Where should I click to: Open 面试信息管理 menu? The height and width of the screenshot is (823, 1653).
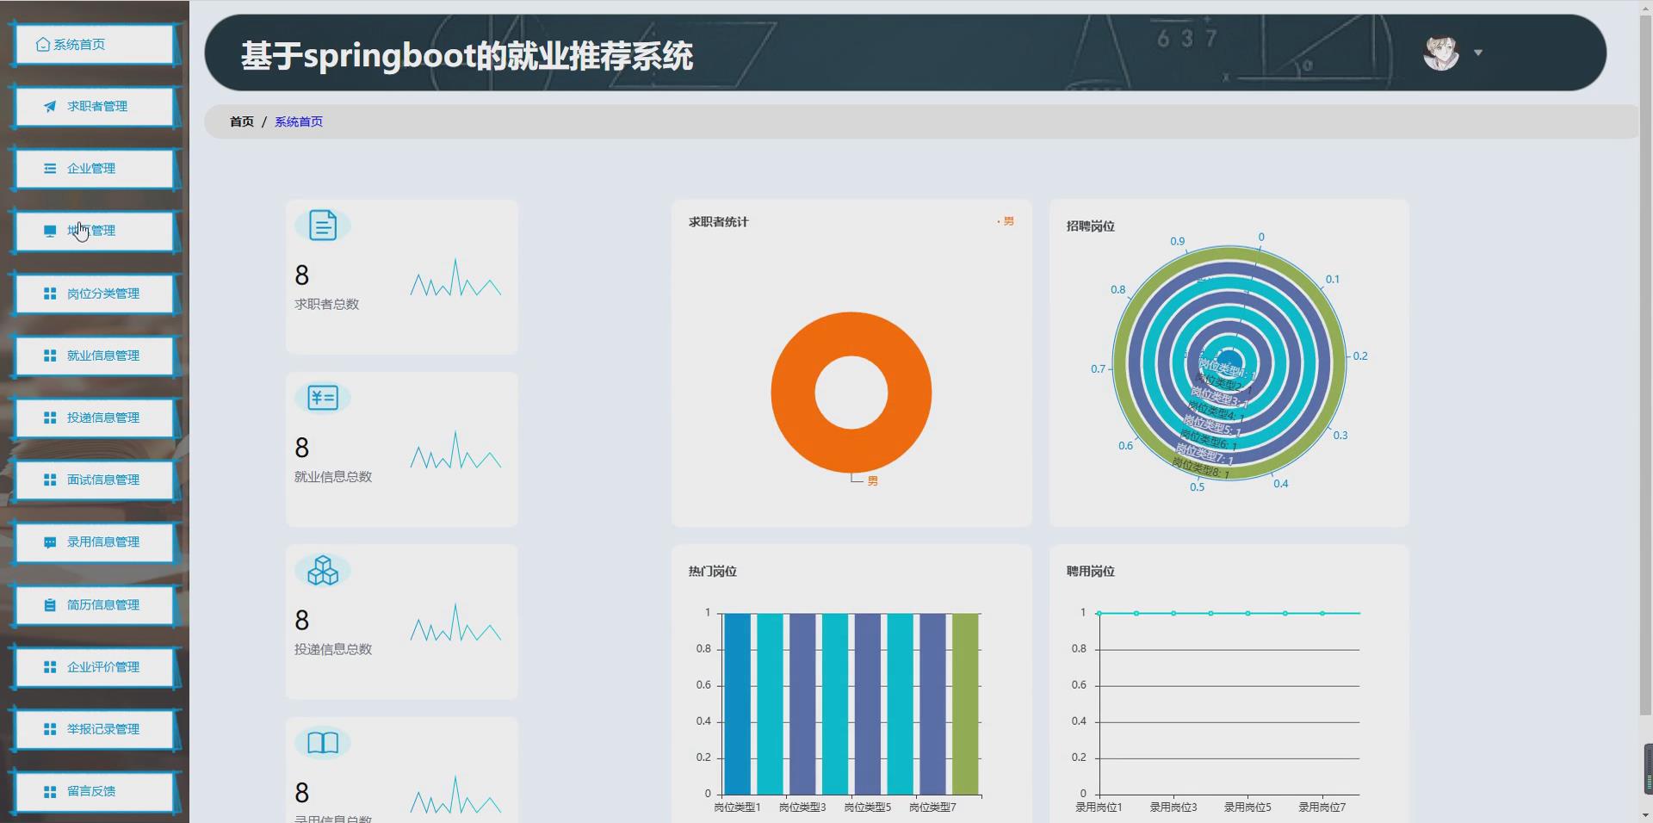pos(96,480)
